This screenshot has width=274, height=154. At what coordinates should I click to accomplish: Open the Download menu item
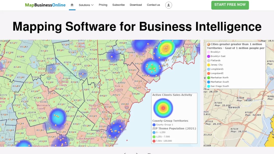click(x=136, y=5)
